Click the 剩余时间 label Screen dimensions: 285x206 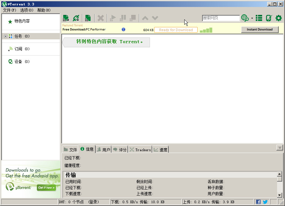[x=145, y=182]
